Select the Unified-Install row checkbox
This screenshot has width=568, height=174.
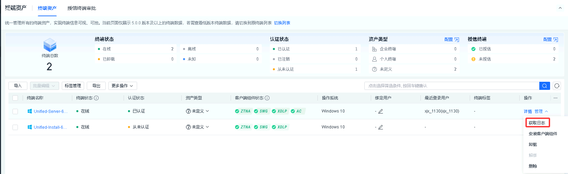(x=15, y=127)
